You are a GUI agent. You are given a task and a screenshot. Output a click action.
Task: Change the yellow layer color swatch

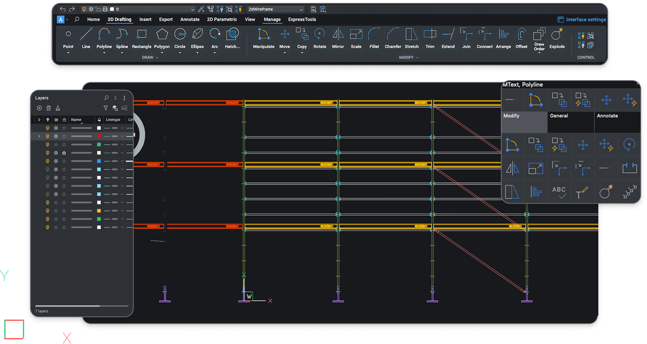pos(99,211)
